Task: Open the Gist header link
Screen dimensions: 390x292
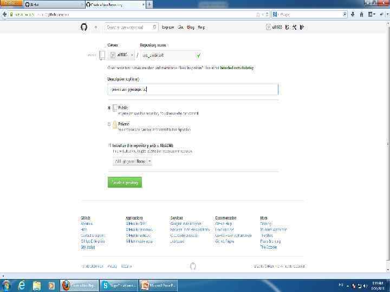Action: (181, 28)
